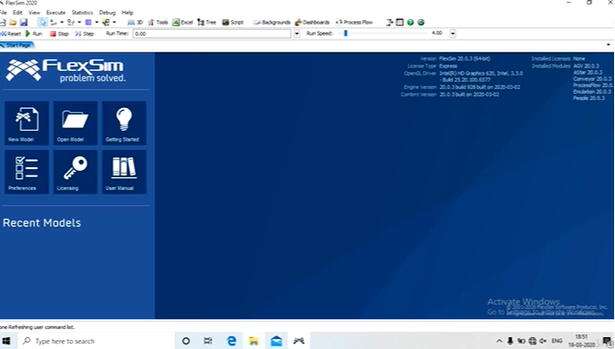615x349 pixels.
Task: Open the User Manual tile
Action: [x=124, y=172]
